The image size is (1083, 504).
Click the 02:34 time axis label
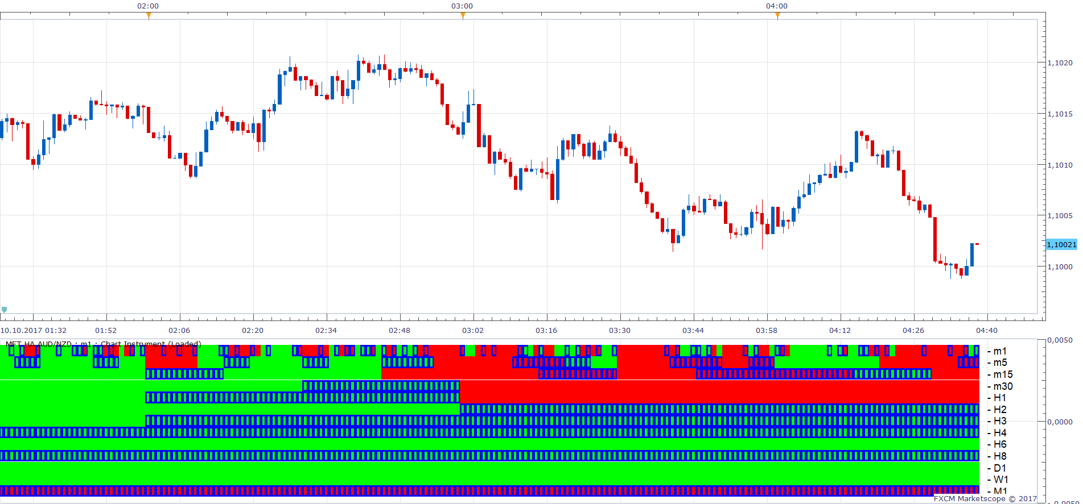(x=326, y=331)
